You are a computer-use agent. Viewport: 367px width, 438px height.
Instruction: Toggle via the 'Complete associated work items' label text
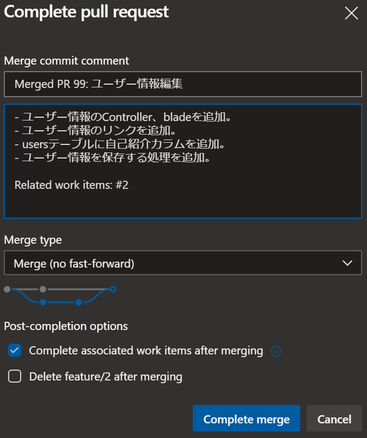coord(146,351)
